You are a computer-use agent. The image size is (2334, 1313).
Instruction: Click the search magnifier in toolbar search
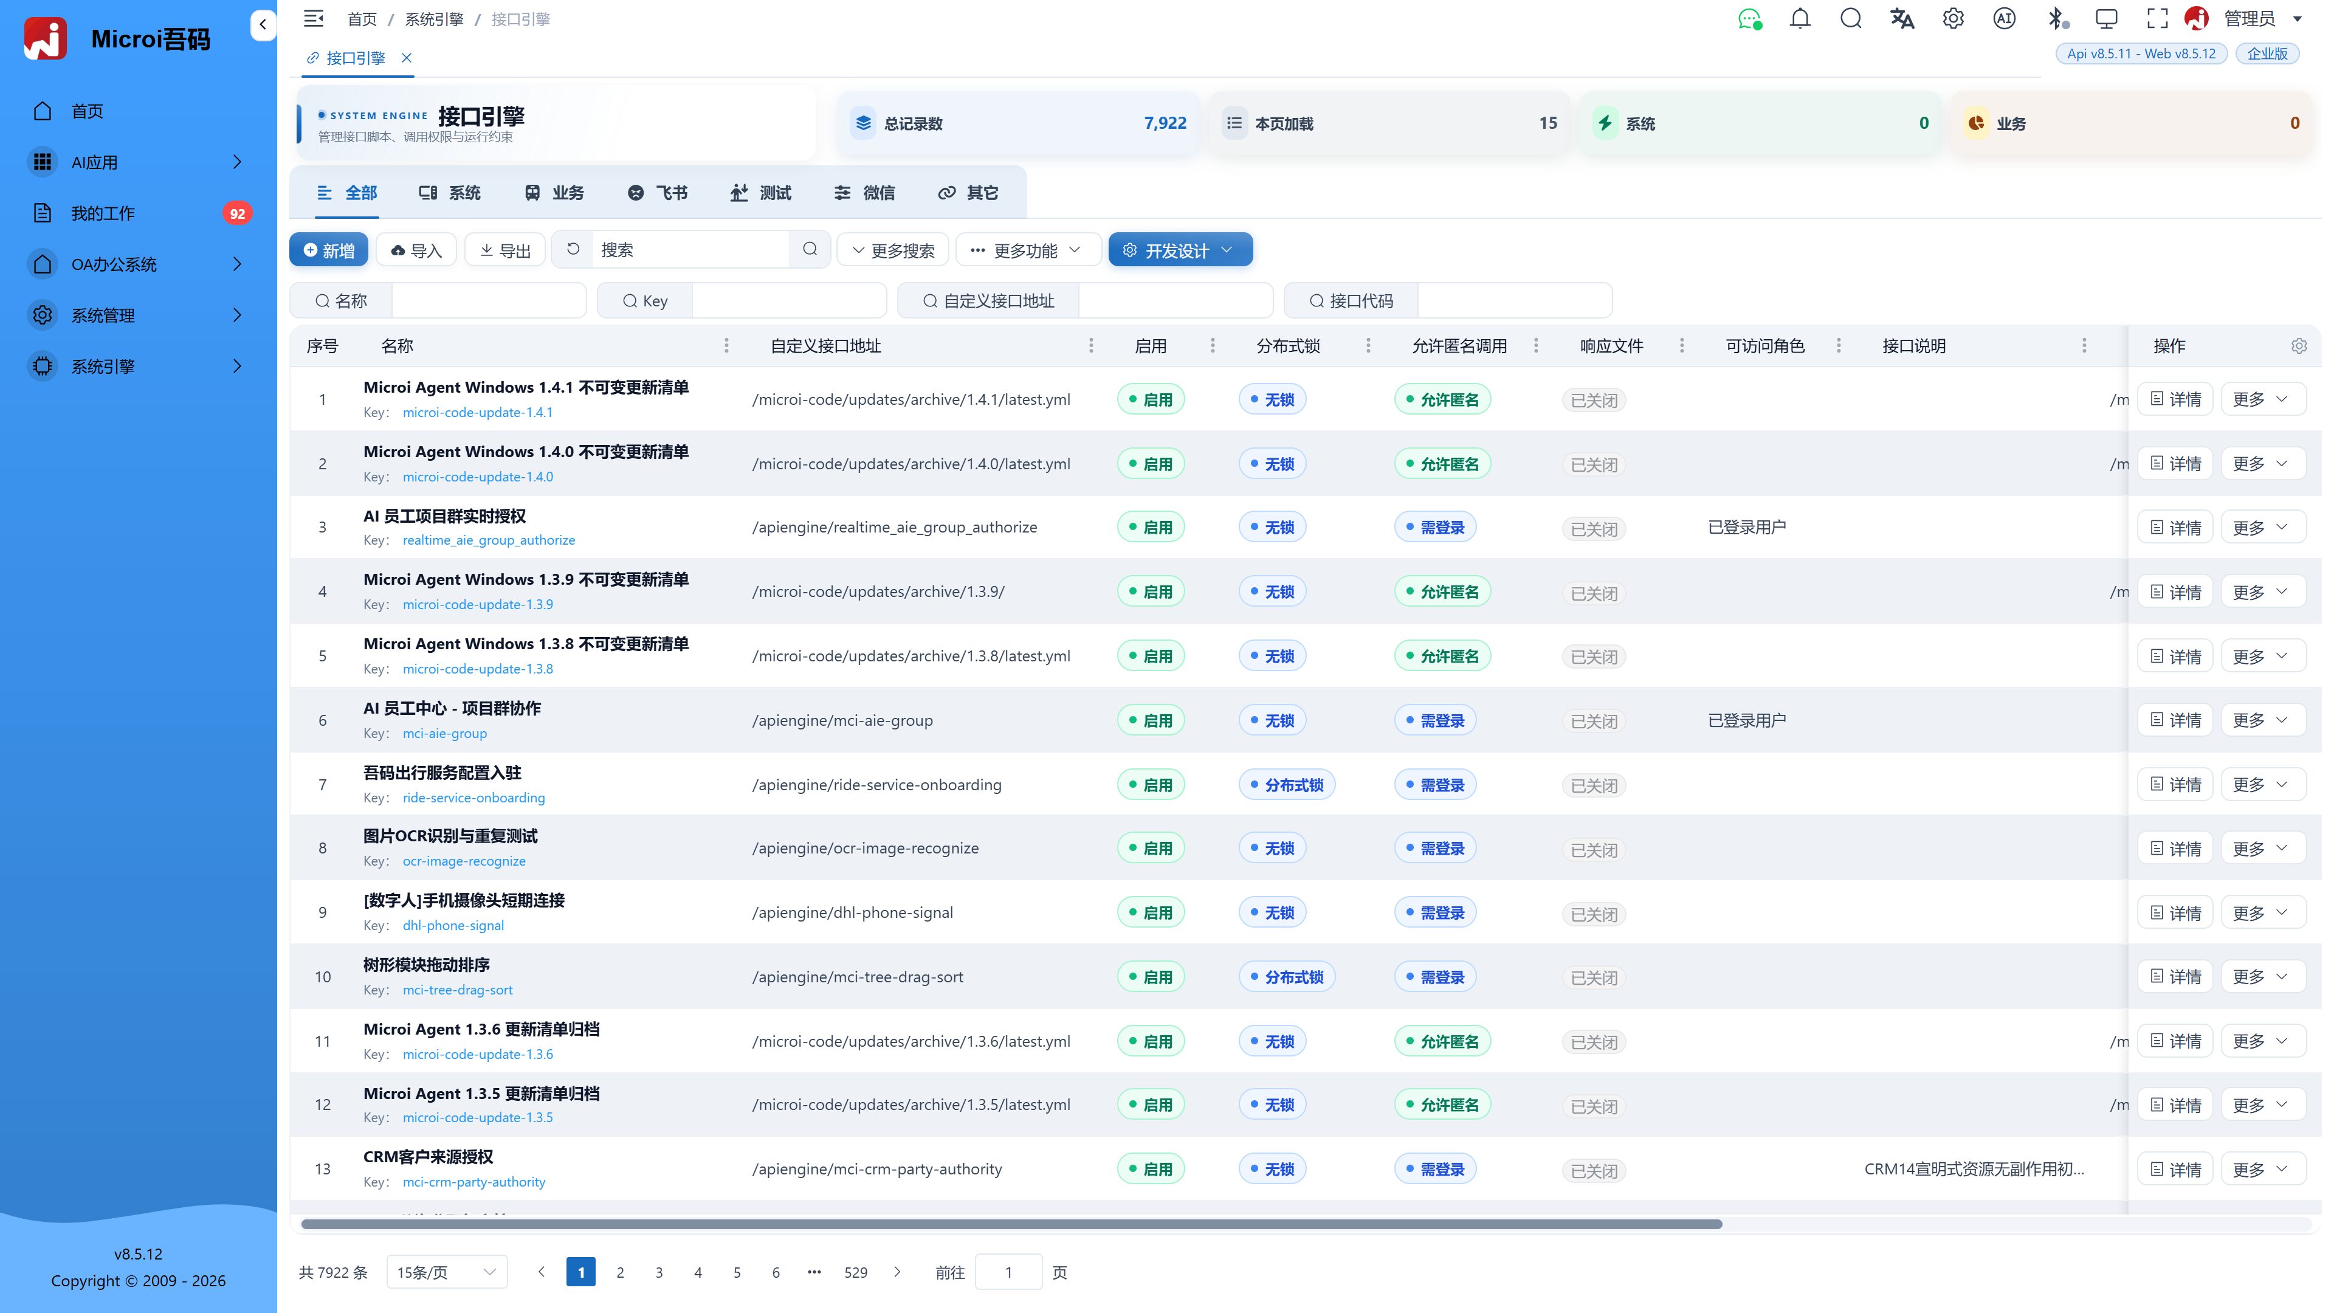tap(810, 249)
